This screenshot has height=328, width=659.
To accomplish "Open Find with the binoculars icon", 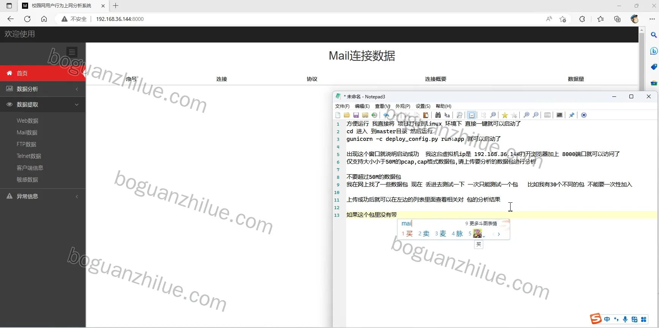I will (x=438, y=115).
